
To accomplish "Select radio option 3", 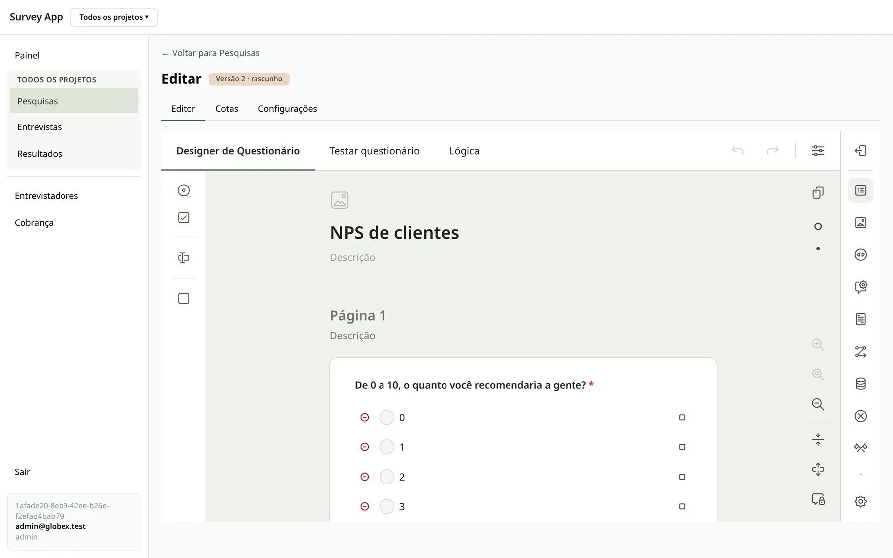I will coord(387,506).
